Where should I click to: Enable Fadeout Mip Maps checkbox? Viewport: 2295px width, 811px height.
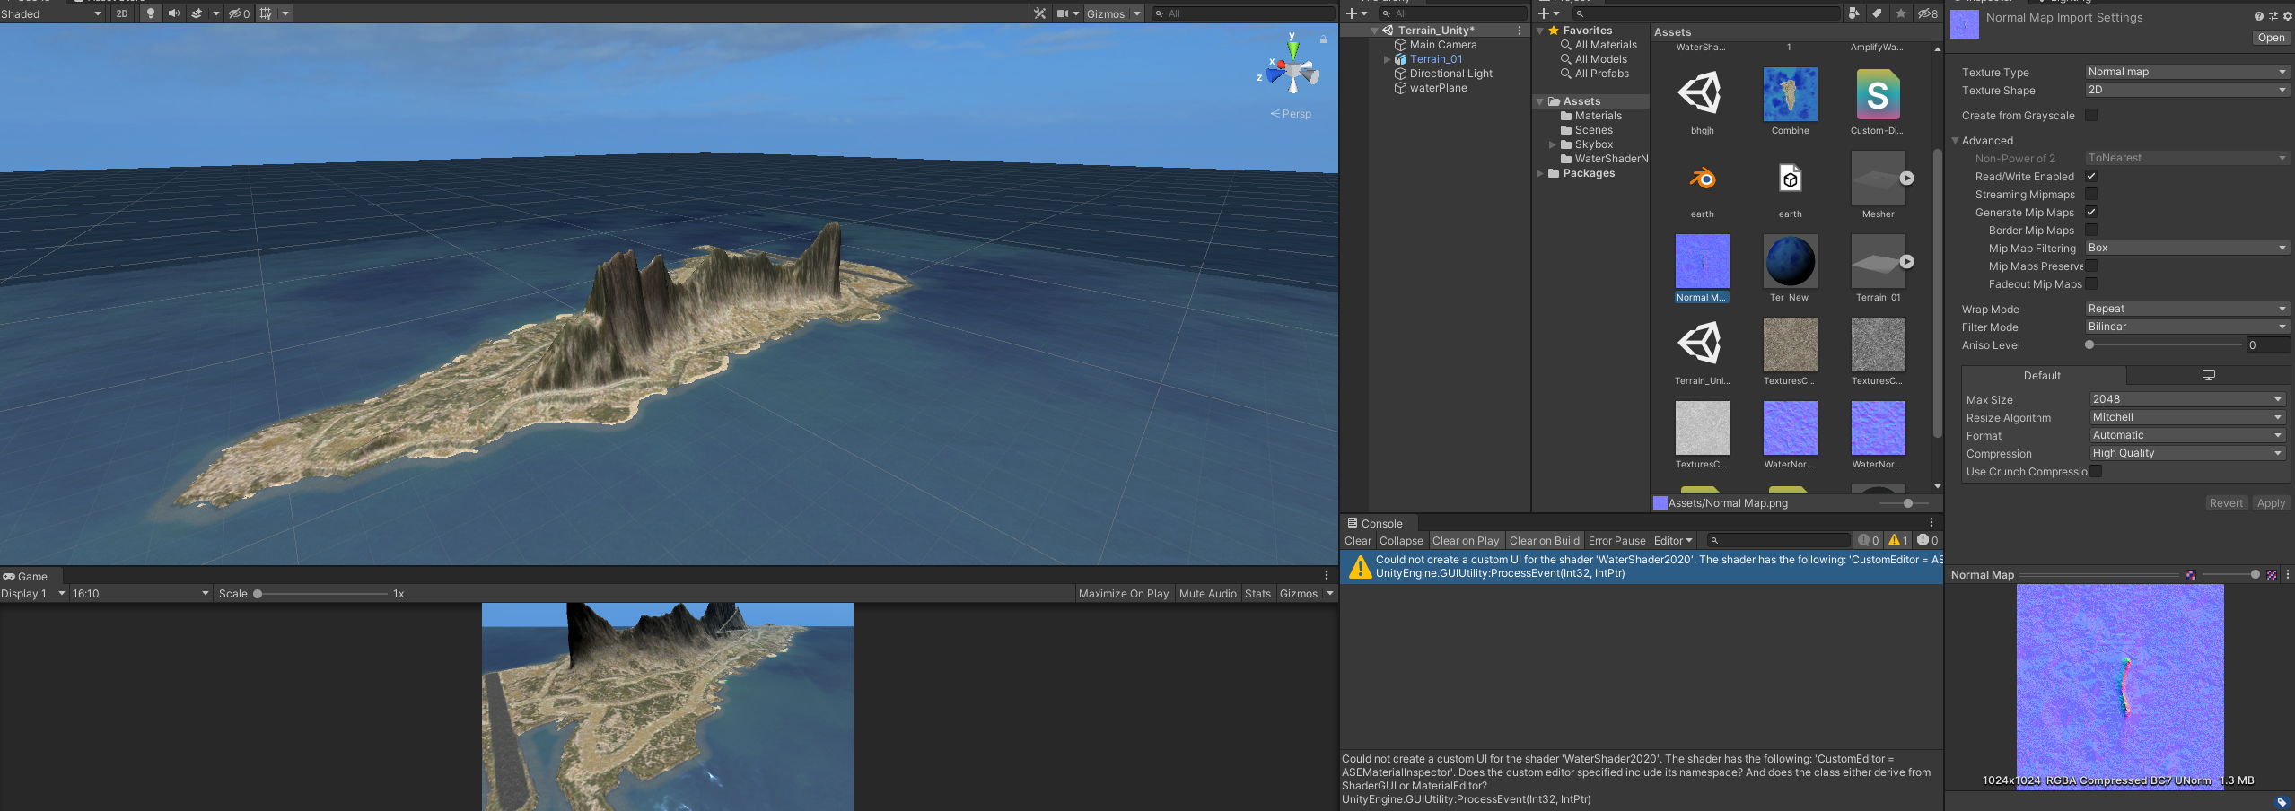pyautogui.click(x=2091, y=283)
